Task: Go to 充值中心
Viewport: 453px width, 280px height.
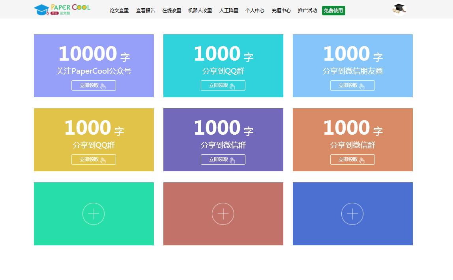Action: (x=281, y=11)
